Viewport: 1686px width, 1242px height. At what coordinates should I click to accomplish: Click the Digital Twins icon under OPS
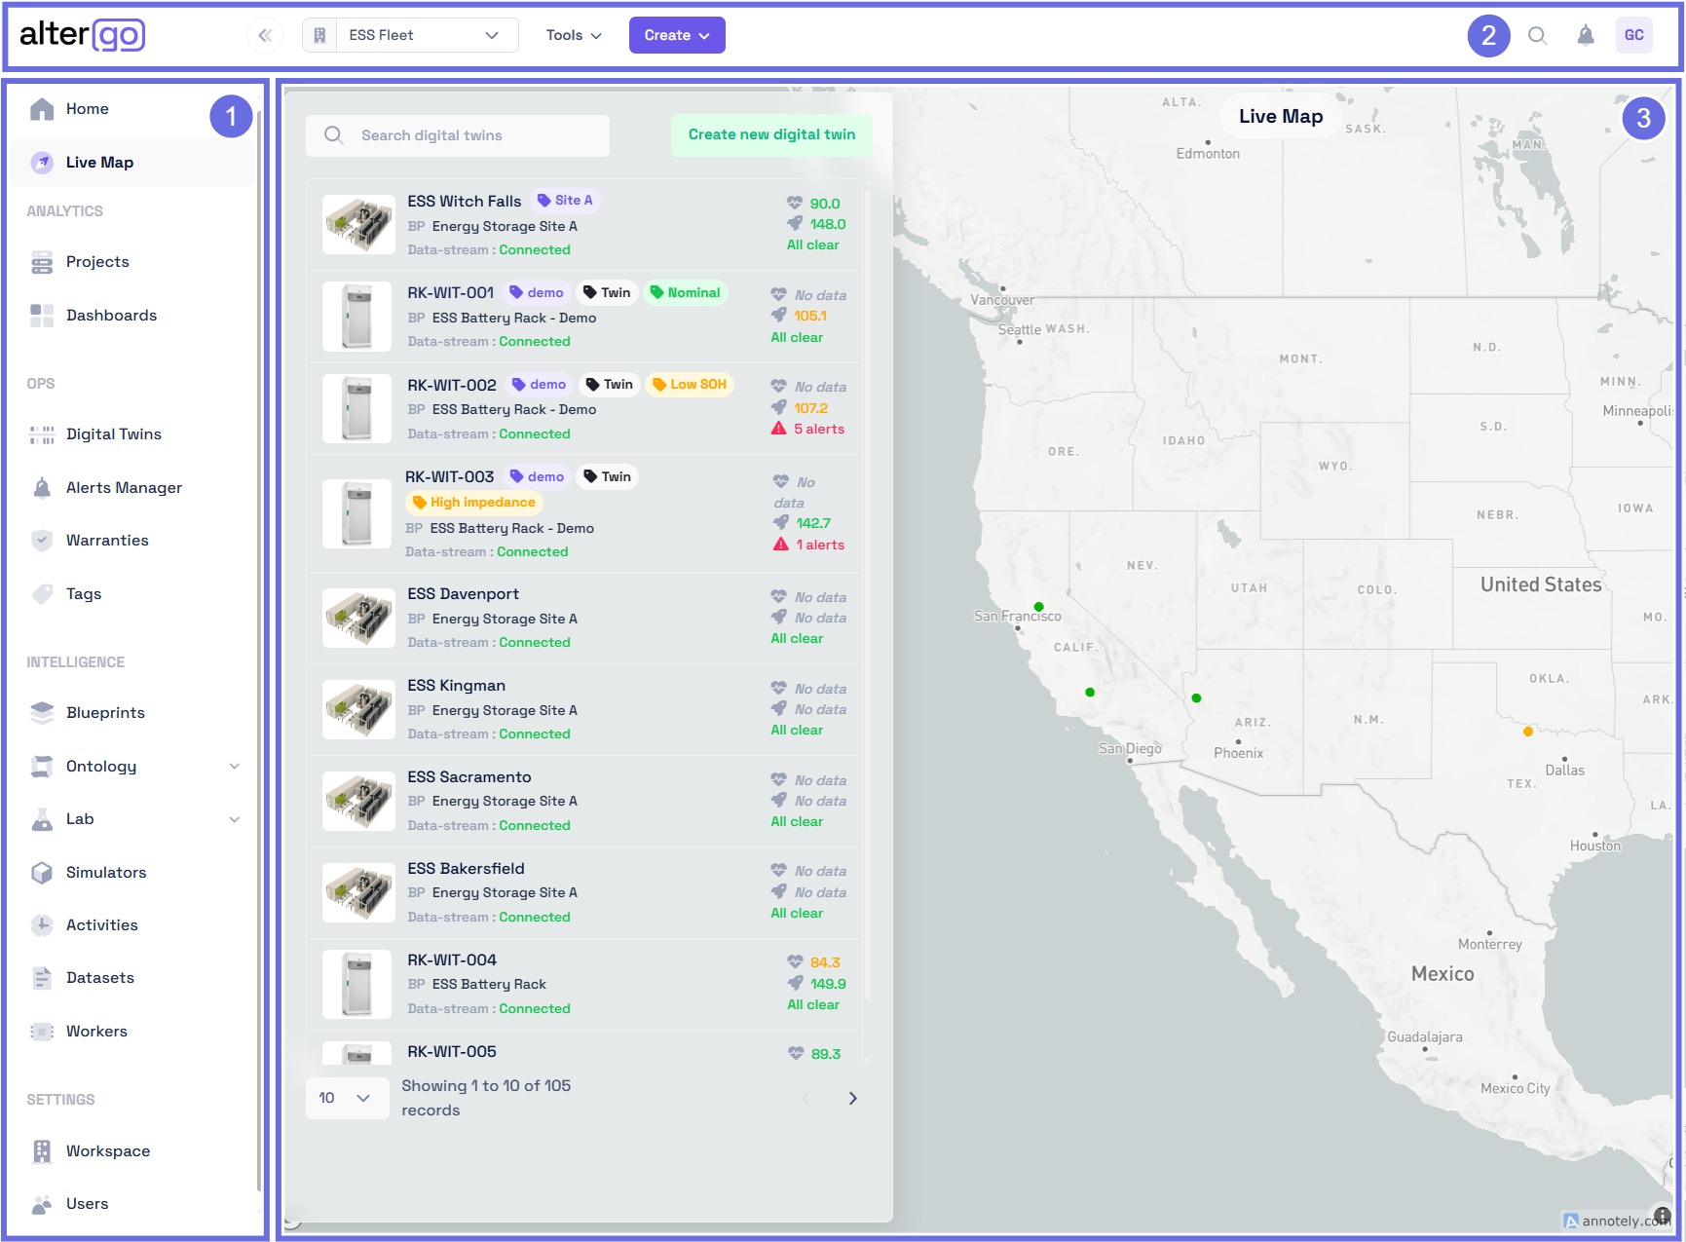click(41, 433)
